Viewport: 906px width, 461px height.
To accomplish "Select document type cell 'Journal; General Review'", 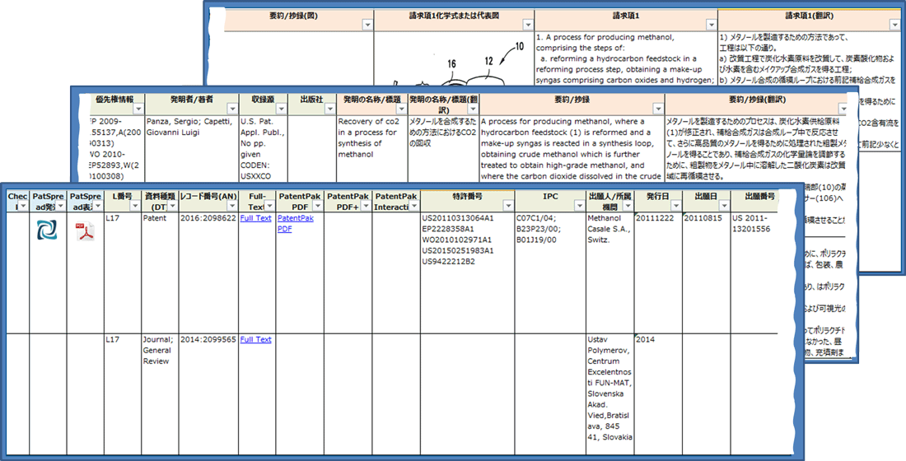I will 159,394.
